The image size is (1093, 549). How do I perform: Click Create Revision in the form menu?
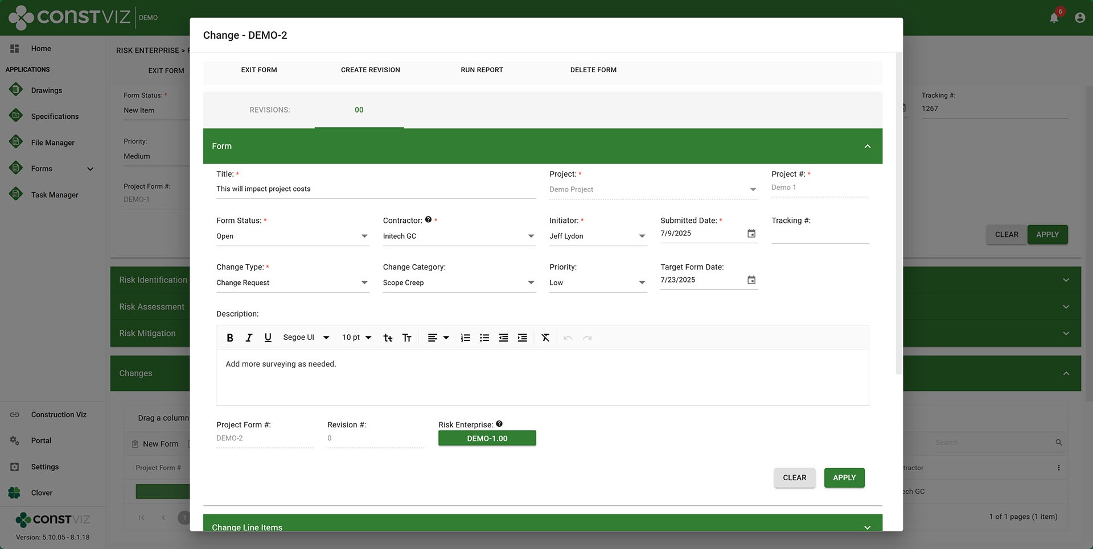(x=370, y=70)
